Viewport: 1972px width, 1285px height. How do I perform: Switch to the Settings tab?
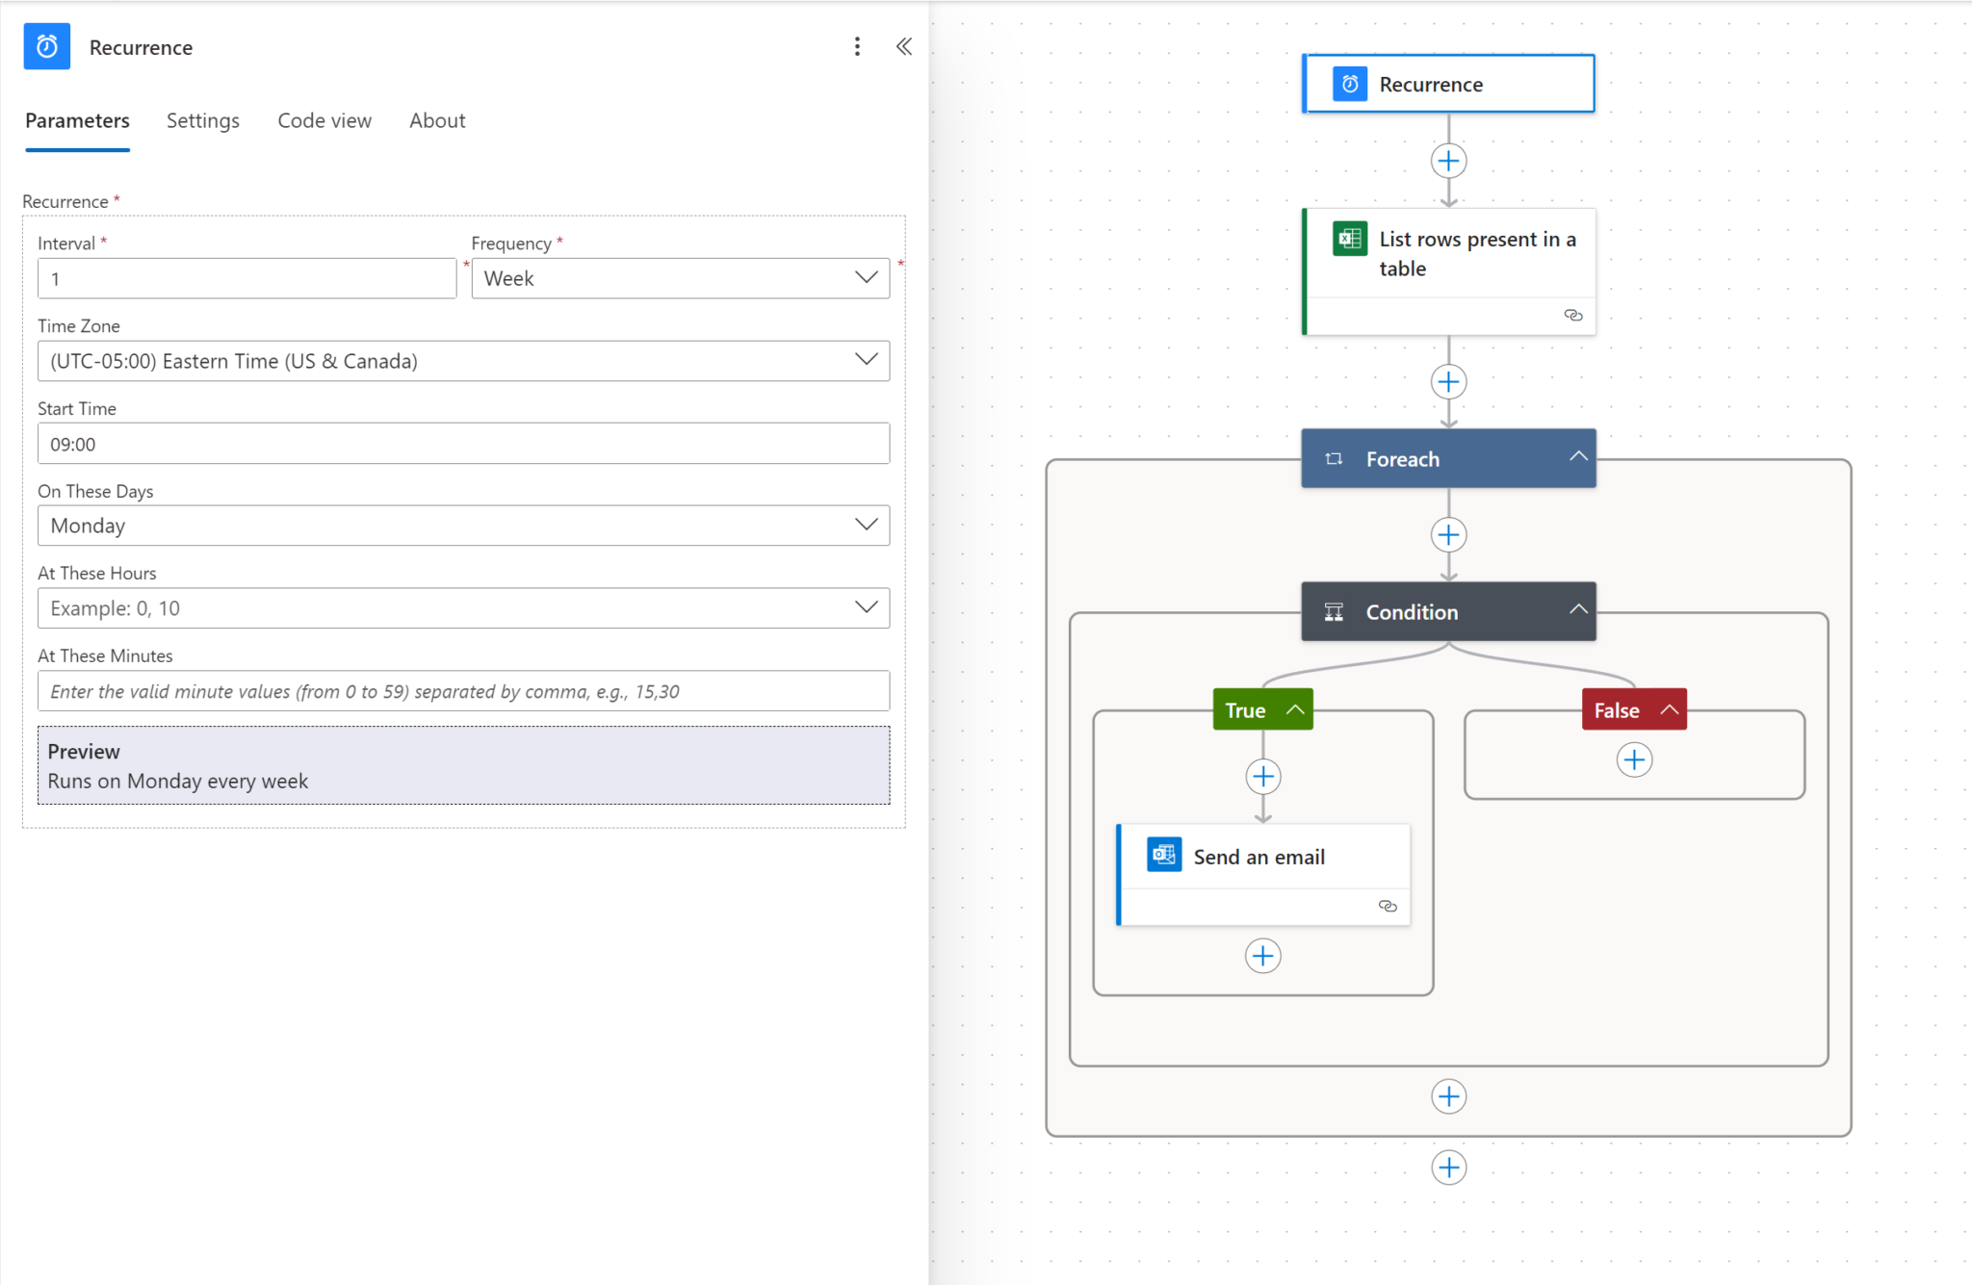202,120
